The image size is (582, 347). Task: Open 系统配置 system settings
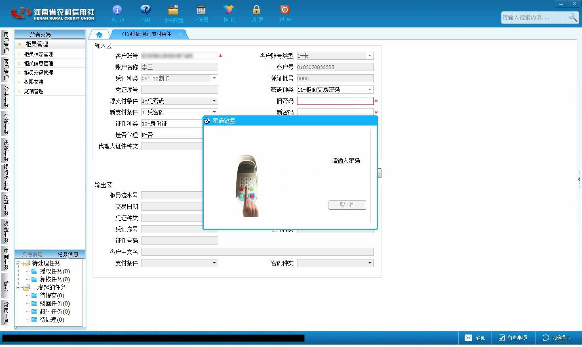point(174,13)
